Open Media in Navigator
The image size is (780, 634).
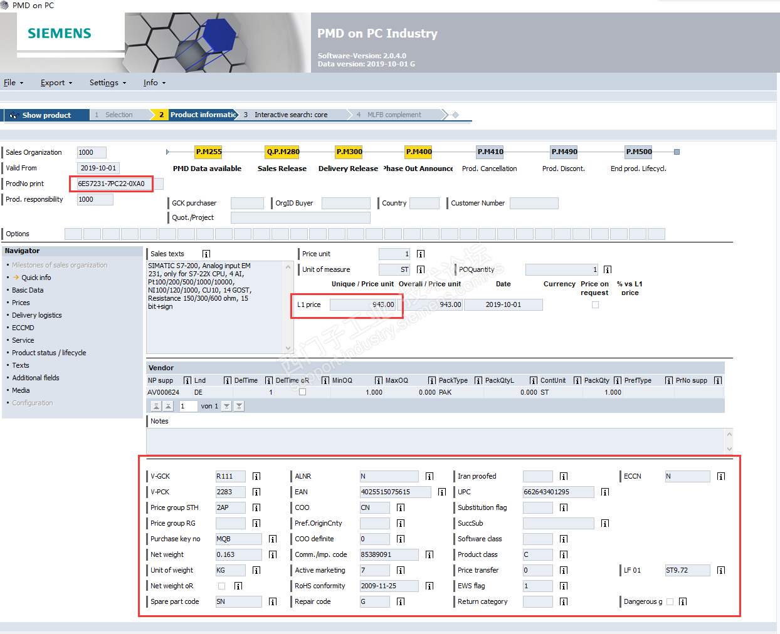coord(21,390)
